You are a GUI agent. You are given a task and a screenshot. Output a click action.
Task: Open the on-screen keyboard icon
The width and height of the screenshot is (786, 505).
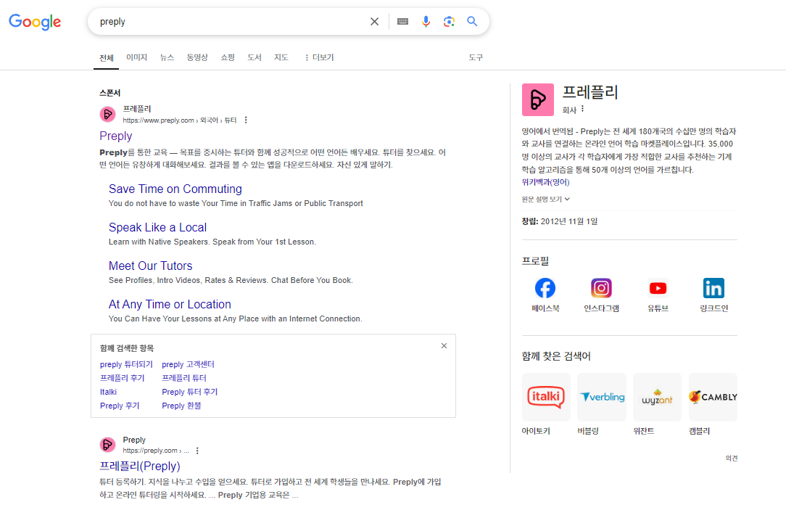coord(402,22)
